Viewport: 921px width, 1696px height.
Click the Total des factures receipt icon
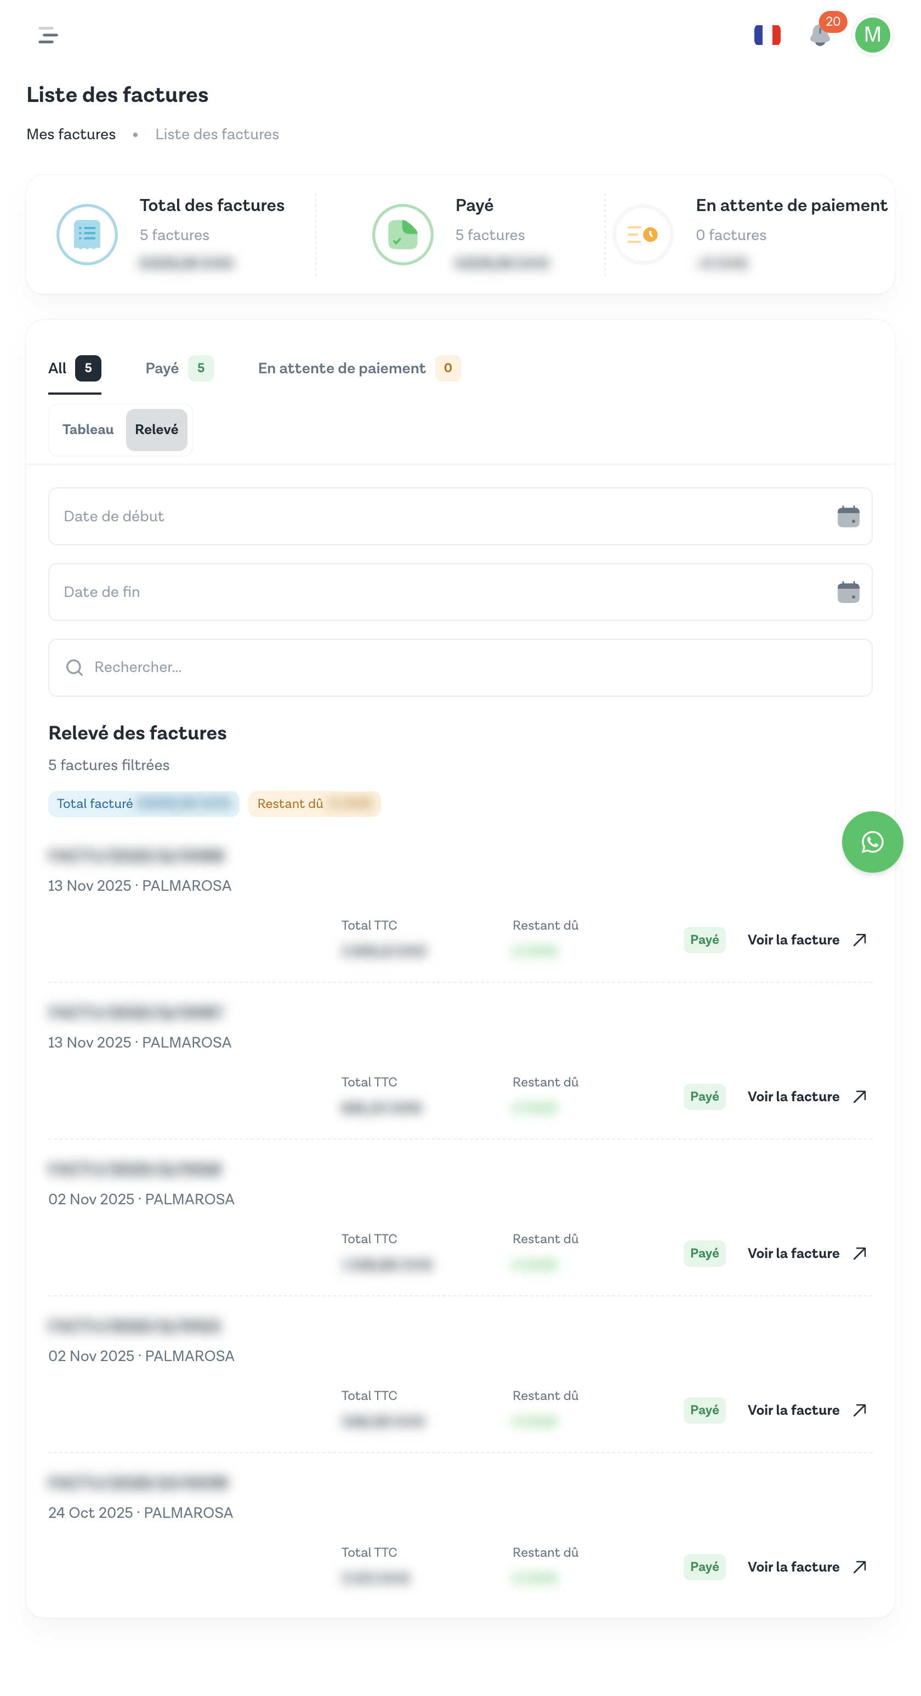pyautogui.click(x=87, y=235)
